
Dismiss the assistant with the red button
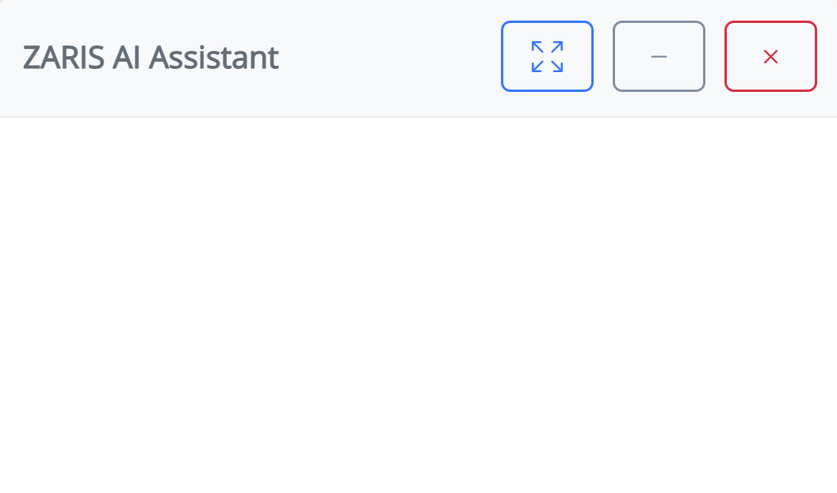(770, 56)
